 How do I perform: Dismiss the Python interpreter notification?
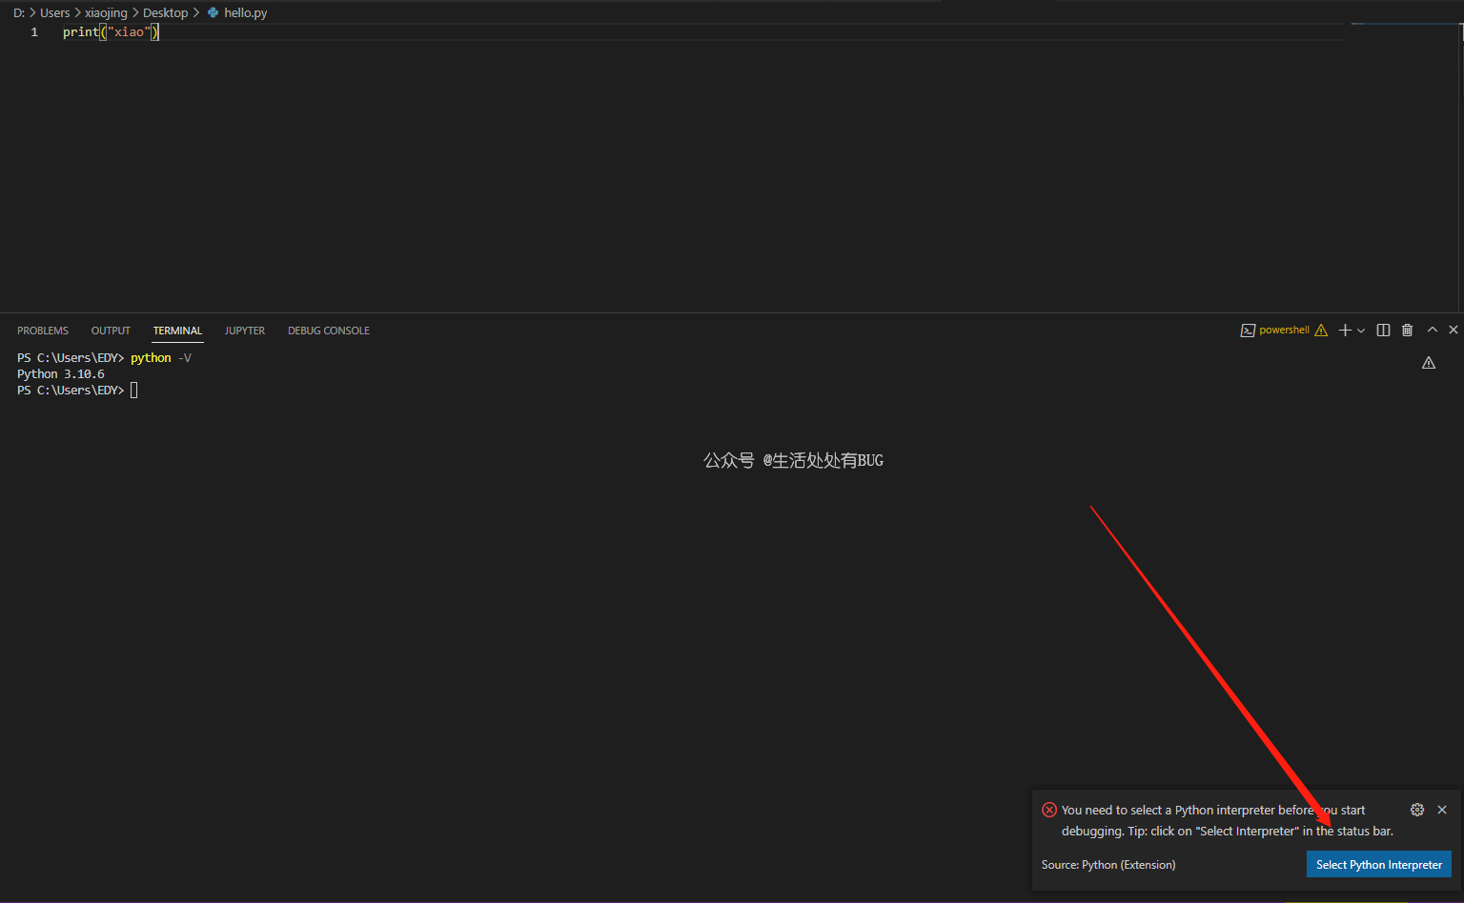[1442, 810]
